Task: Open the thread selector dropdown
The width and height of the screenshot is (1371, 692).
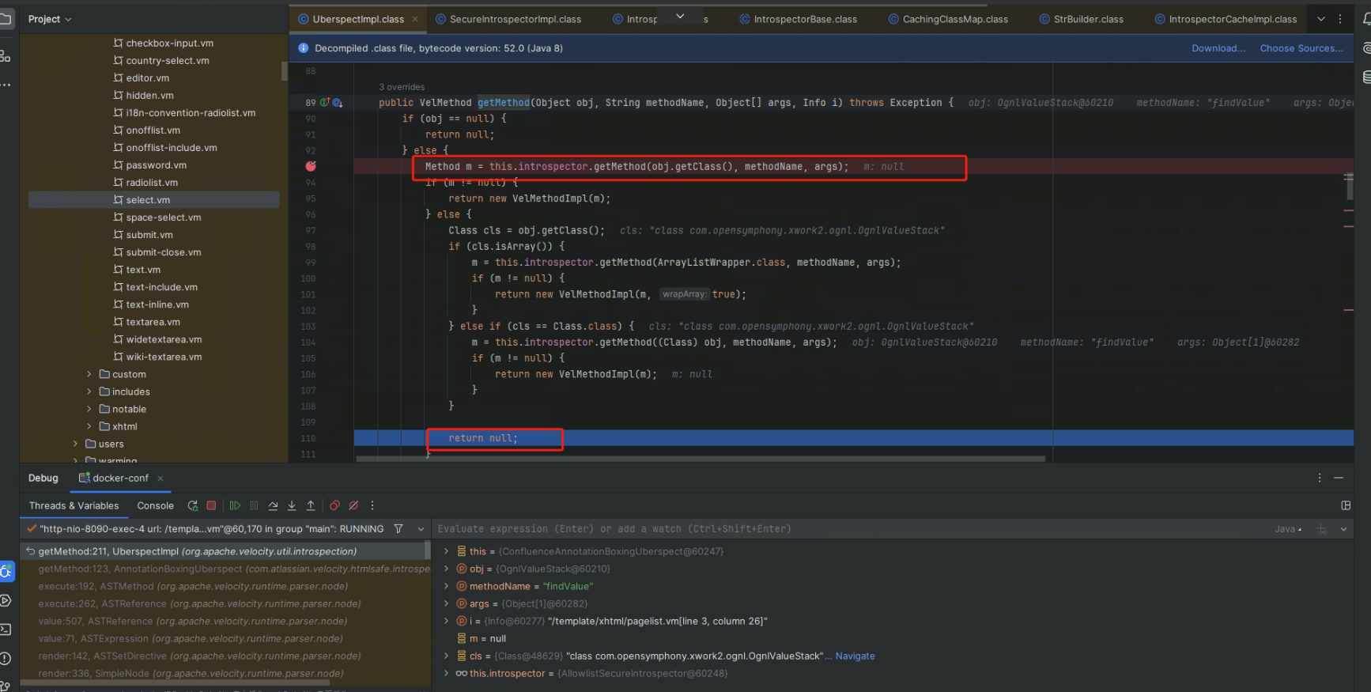Action: point(421,528)
